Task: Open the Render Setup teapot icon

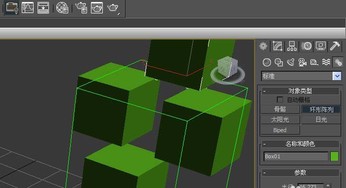Action: click(81, 7)
